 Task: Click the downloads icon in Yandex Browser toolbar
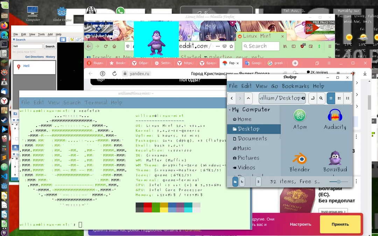365,74
